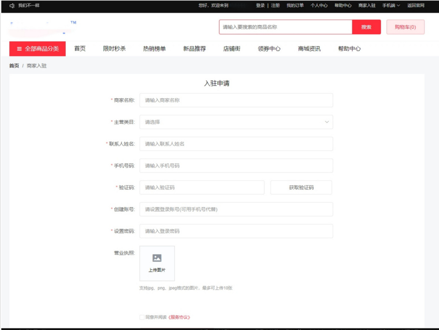Image resolution: width=439 pixels, height=330 pixels.
Task: Click the 商家名称 merchant name input
Action: click(236, 100)
